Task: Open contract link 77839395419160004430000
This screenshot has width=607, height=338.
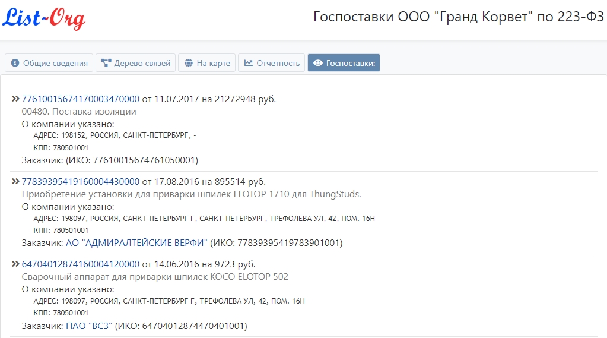Action: coord(80,182)
